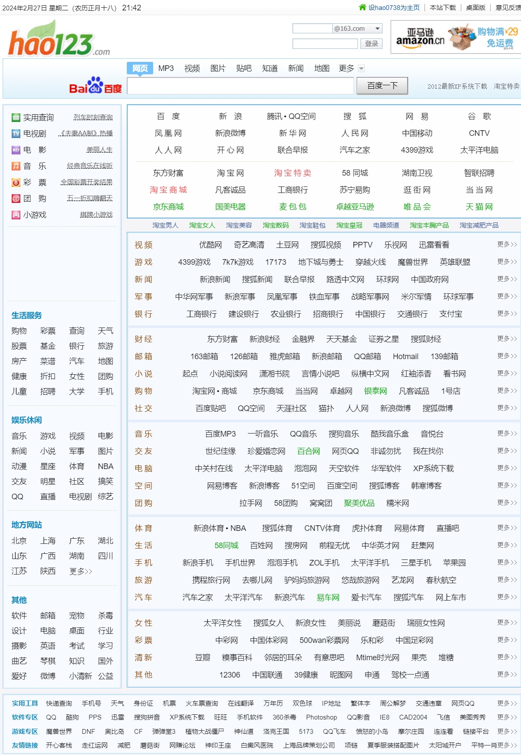Screen dimensions: 521x755
Task: Open the 豆瓣 link in 清新 row
Action: pyautogui.click(x=203, y=658)
